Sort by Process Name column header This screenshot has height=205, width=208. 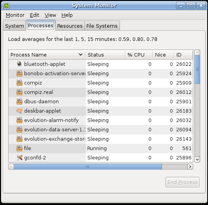47,55
